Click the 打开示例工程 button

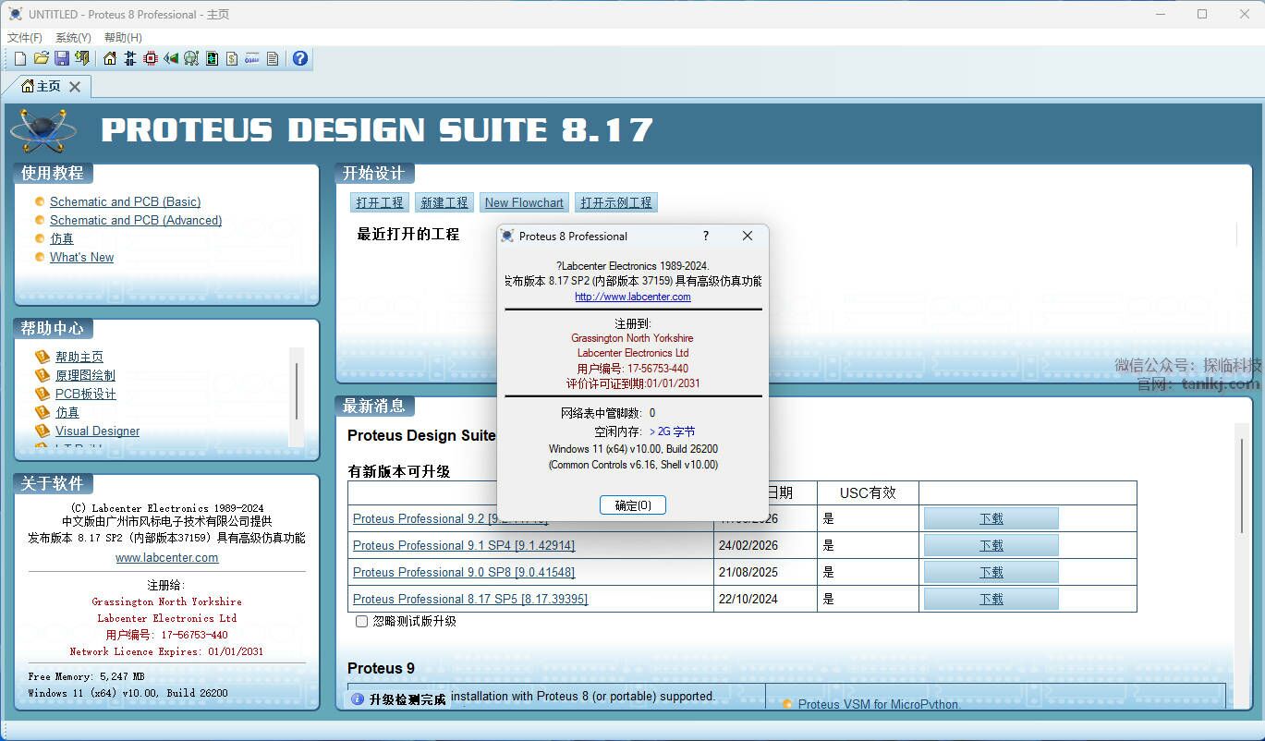[616, 202]
